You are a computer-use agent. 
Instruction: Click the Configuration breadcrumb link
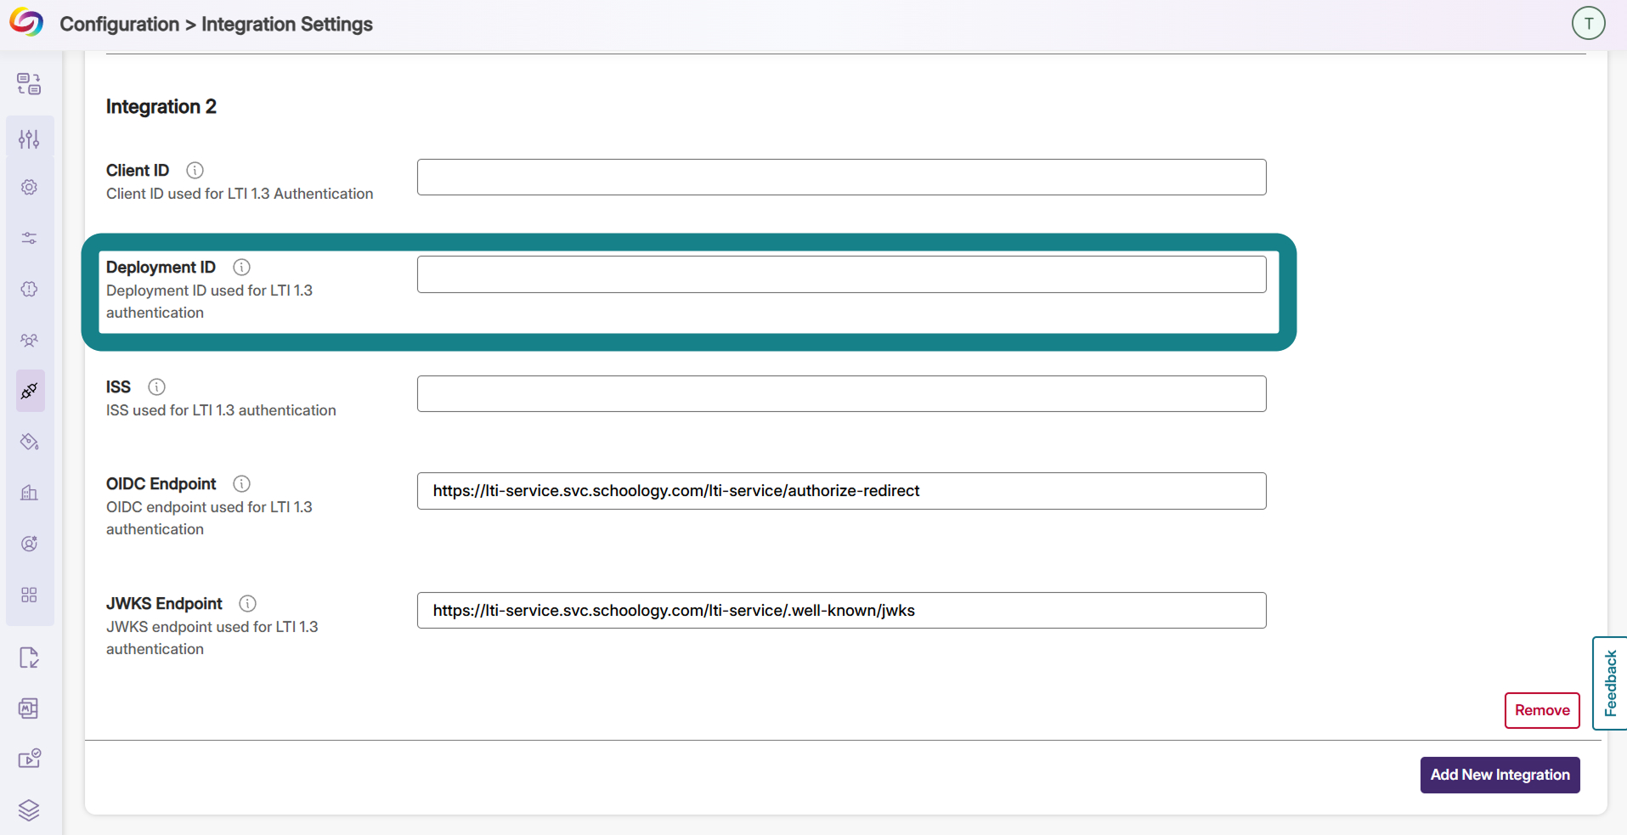tap(119, 24)
